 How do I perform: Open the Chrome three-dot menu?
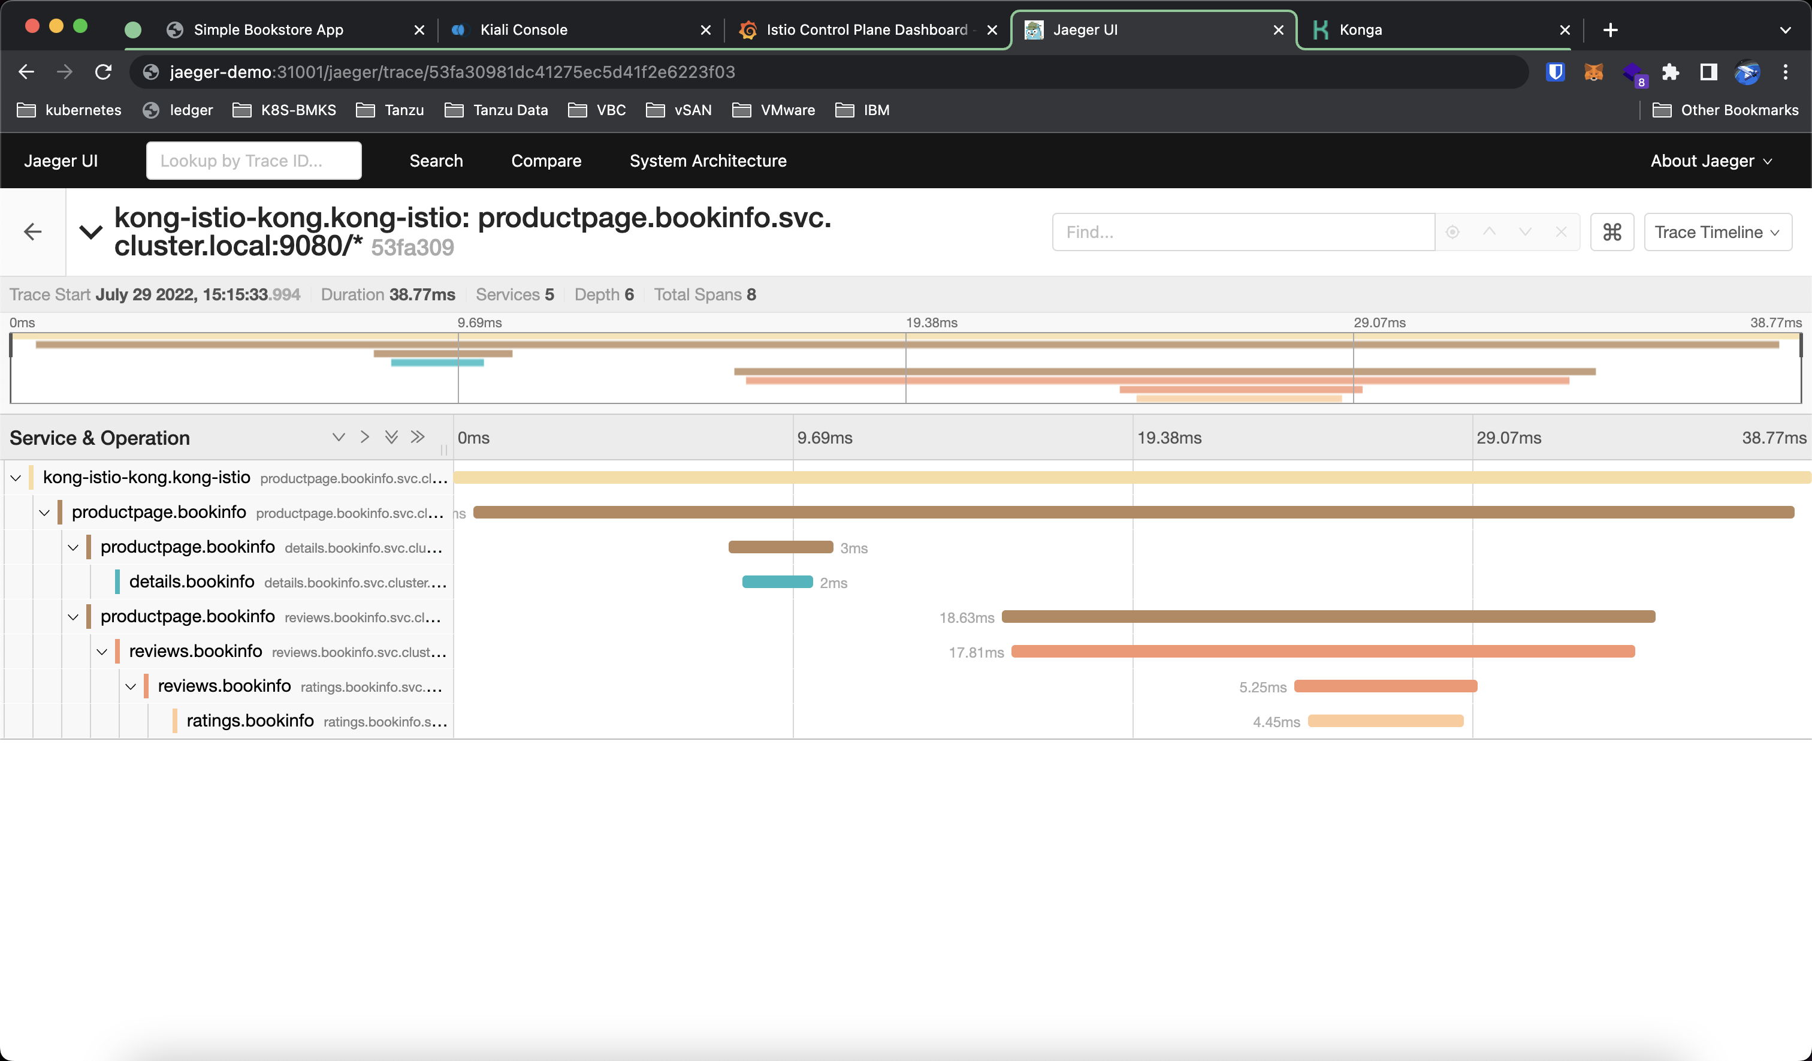tap(1786, 72)
